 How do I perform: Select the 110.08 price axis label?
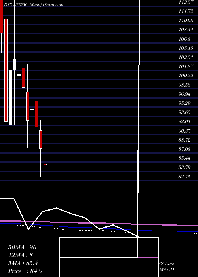point(186,21)
